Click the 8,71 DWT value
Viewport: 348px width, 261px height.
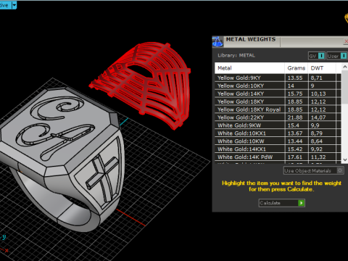pos(316,78)
